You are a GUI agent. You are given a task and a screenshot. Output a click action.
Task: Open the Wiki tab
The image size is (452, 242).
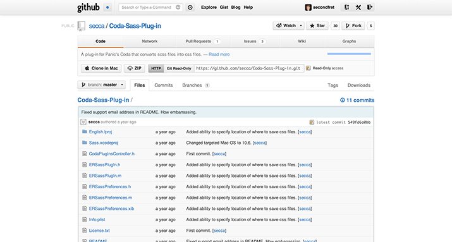point(302,42)
